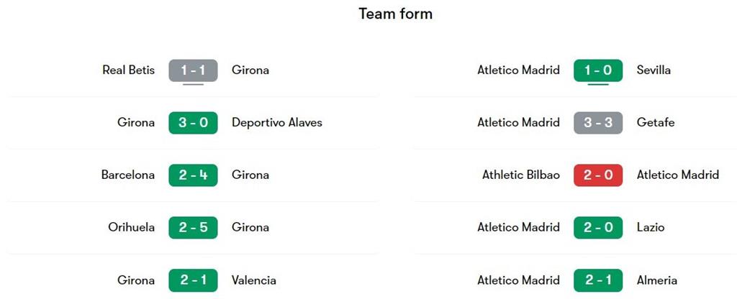Click the 2 - 0 Atletico Madrid vs Lazio score
The width and height of the screenshot is (737, 299).
click(598, 228)
